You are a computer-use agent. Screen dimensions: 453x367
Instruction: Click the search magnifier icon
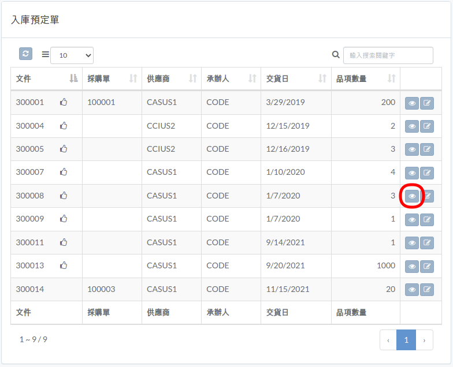click(336, 54)
